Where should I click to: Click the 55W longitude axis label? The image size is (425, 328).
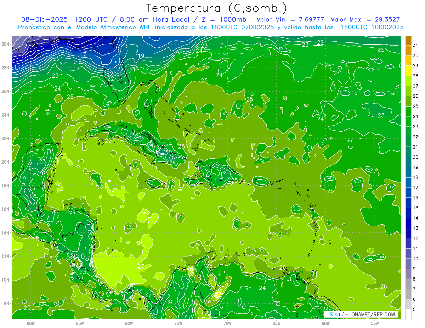click(x=375, y=323)
